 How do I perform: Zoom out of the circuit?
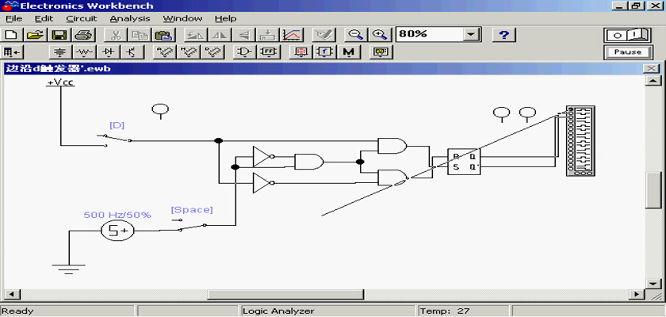(x=354, y=35)
